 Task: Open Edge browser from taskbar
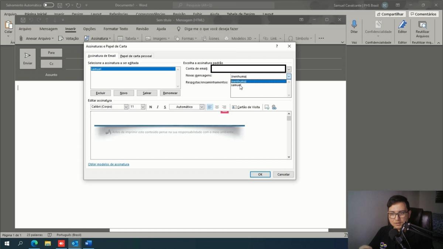34,243
